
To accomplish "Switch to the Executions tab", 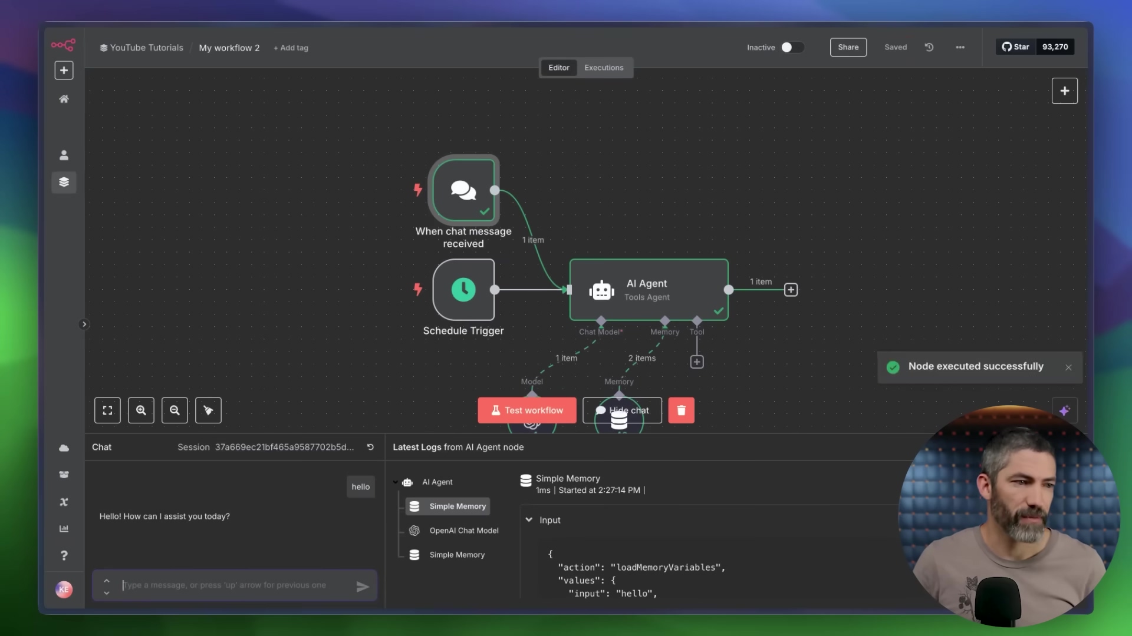I will tap(604, 68).
